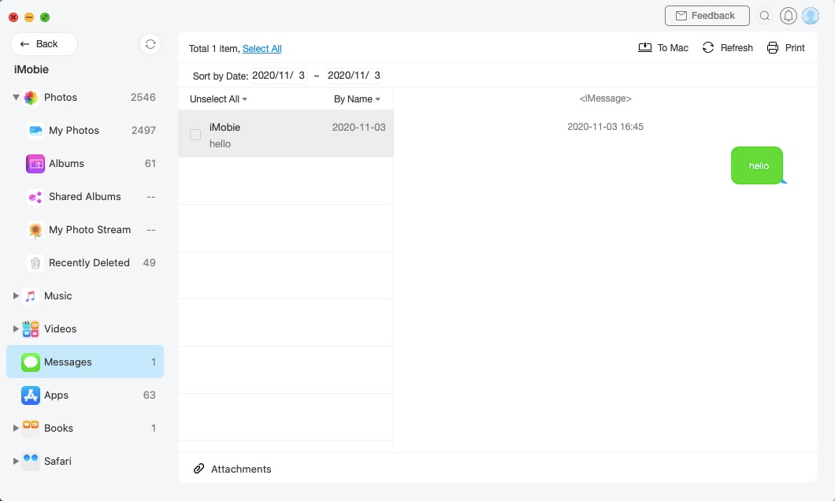This screenshot has width=835, height=501.
Task: Tick the iMobie conversation checkbox
Action: tap(195, 135)
